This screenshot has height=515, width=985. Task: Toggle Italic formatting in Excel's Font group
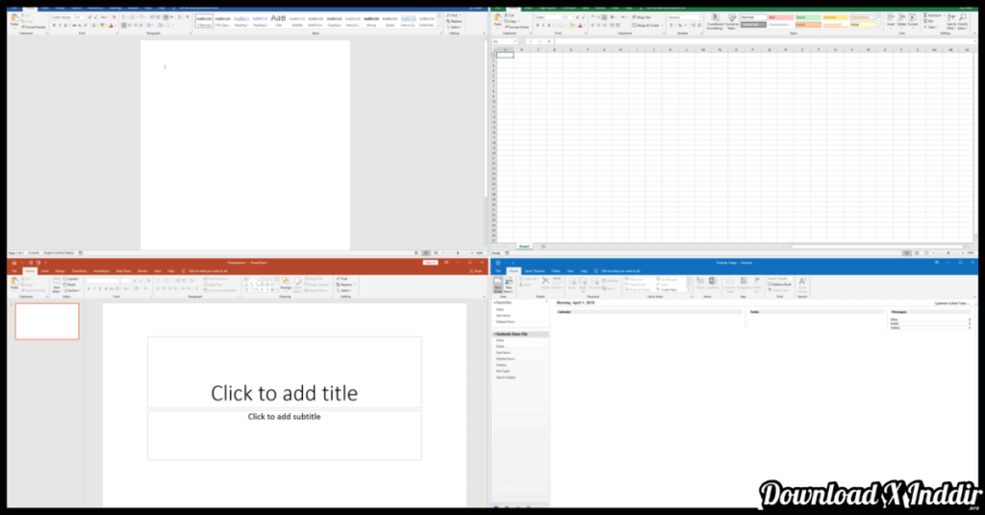544,26
